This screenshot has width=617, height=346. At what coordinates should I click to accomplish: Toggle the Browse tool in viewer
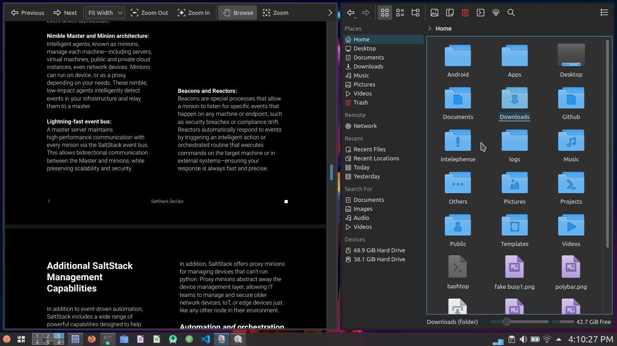[x=238, y=13]
